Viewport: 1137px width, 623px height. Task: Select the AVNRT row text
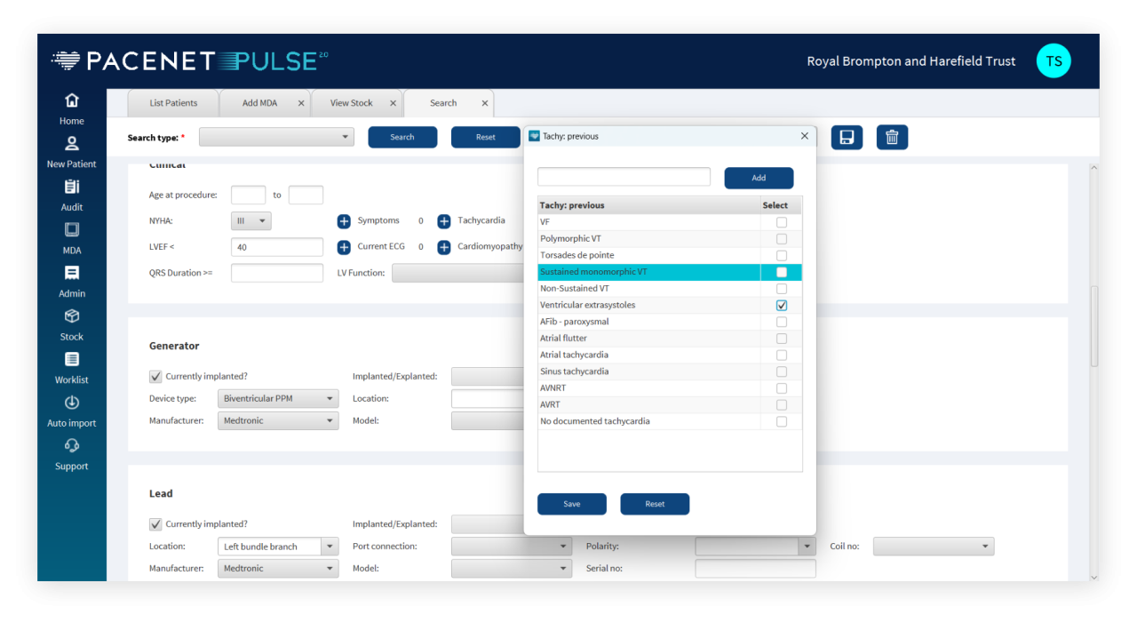(553, 388)
